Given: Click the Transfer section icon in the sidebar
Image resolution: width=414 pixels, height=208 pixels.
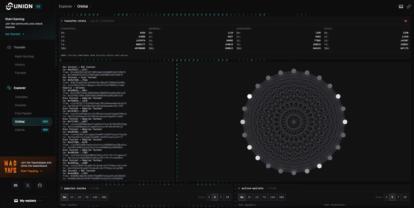Looking at the screenshot, I should pos(9,47).
